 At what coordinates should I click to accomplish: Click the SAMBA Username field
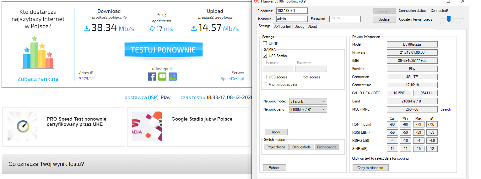point(278,69)
